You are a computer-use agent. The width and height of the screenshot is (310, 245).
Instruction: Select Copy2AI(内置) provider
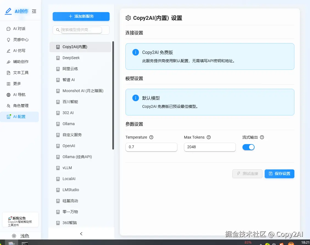coord(80,47)
